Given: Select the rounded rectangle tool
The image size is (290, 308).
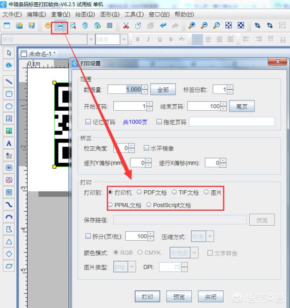Looking at the screenshot, I should (9, 94).
